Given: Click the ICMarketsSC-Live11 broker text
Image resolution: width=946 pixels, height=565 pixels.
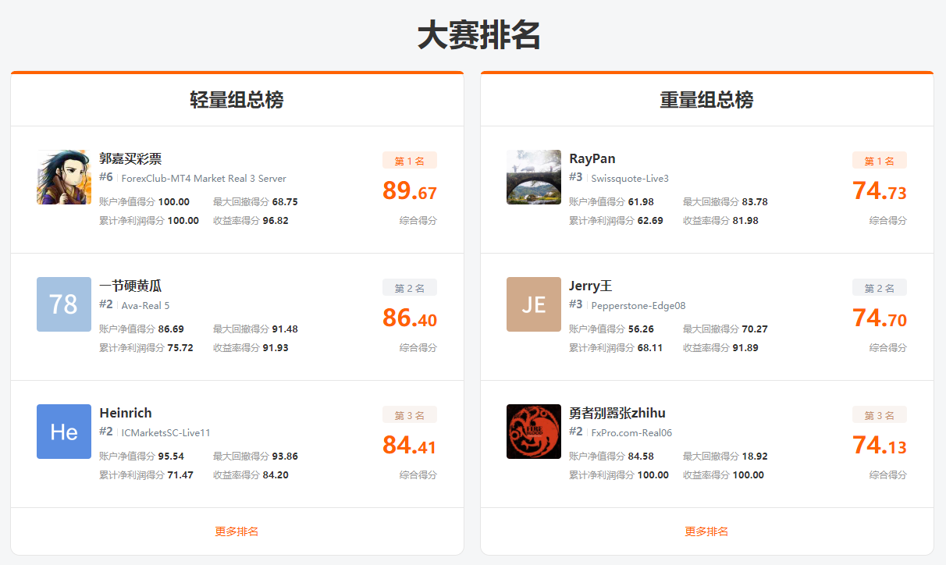Looking at the screenshot, I should pos(165,432).
